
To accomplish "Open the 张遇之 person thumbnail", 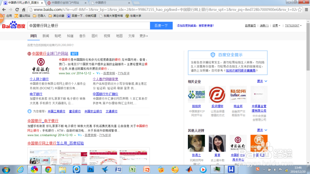I will click(x=196, y=143).
